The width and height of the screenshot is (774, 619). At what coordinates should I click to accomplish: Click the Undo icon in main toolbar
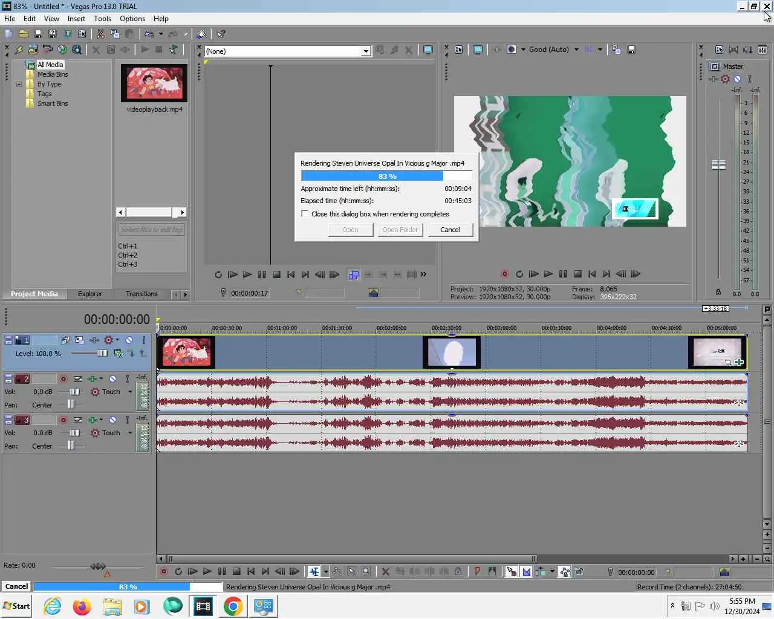pos(149,34)
